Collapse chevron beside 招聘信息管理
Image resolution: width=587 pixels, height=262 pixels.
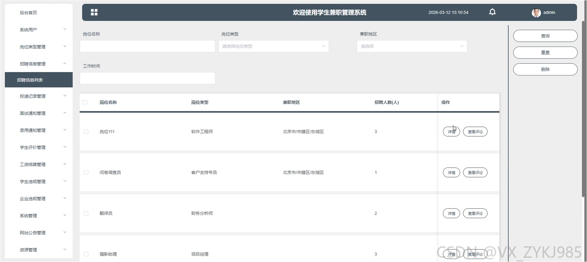(x=65, y=63)
